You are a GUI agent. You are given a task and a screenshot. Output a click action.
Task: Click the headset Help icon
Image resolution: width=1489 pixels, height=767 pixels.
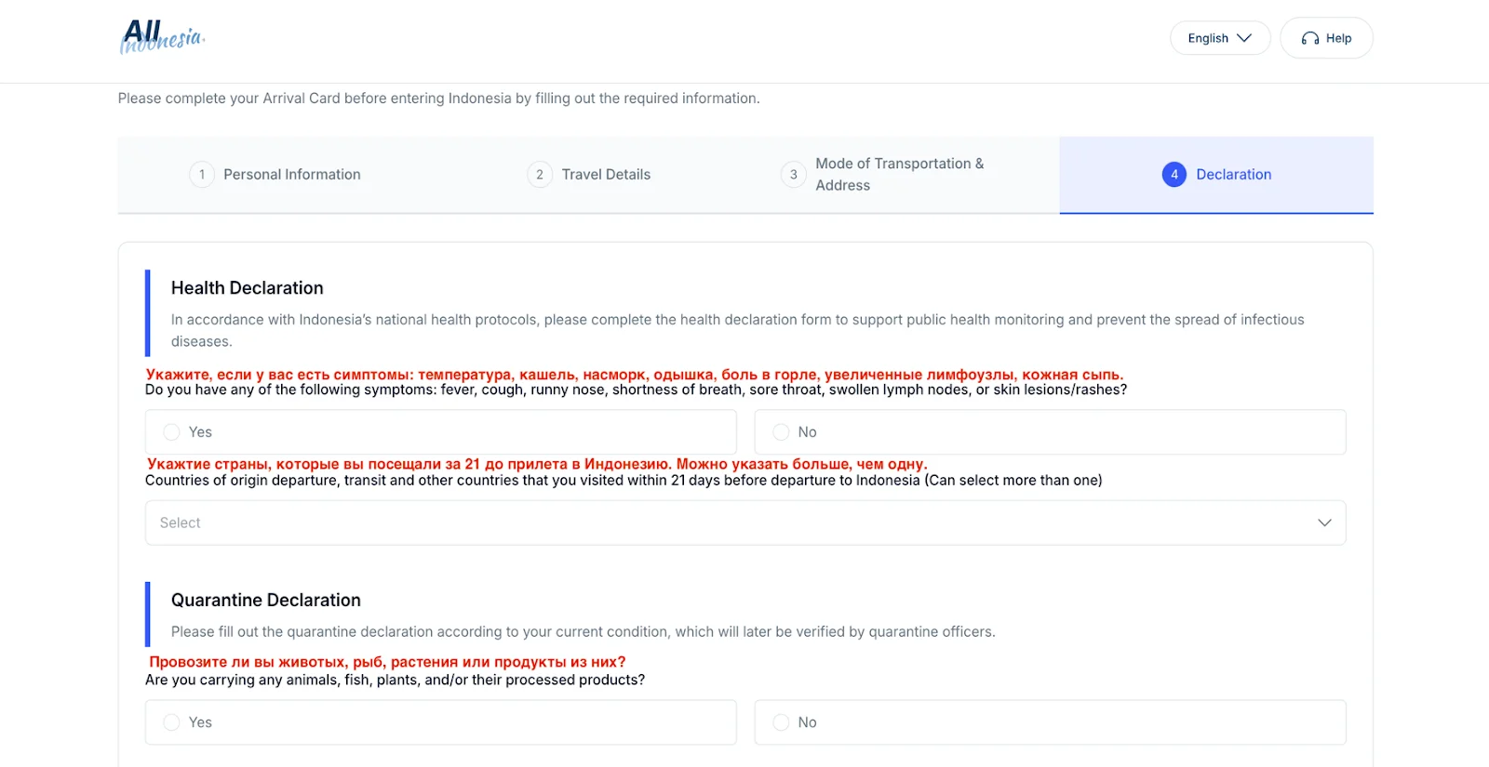click(1309, 38)
